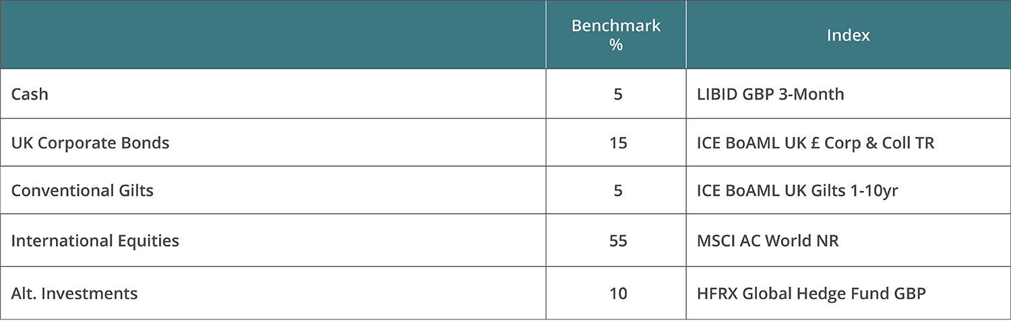The height and width of the screenshot is (322, 1011).
Task: Select the UK Corporate Bonds label
Action: point(90,143)
